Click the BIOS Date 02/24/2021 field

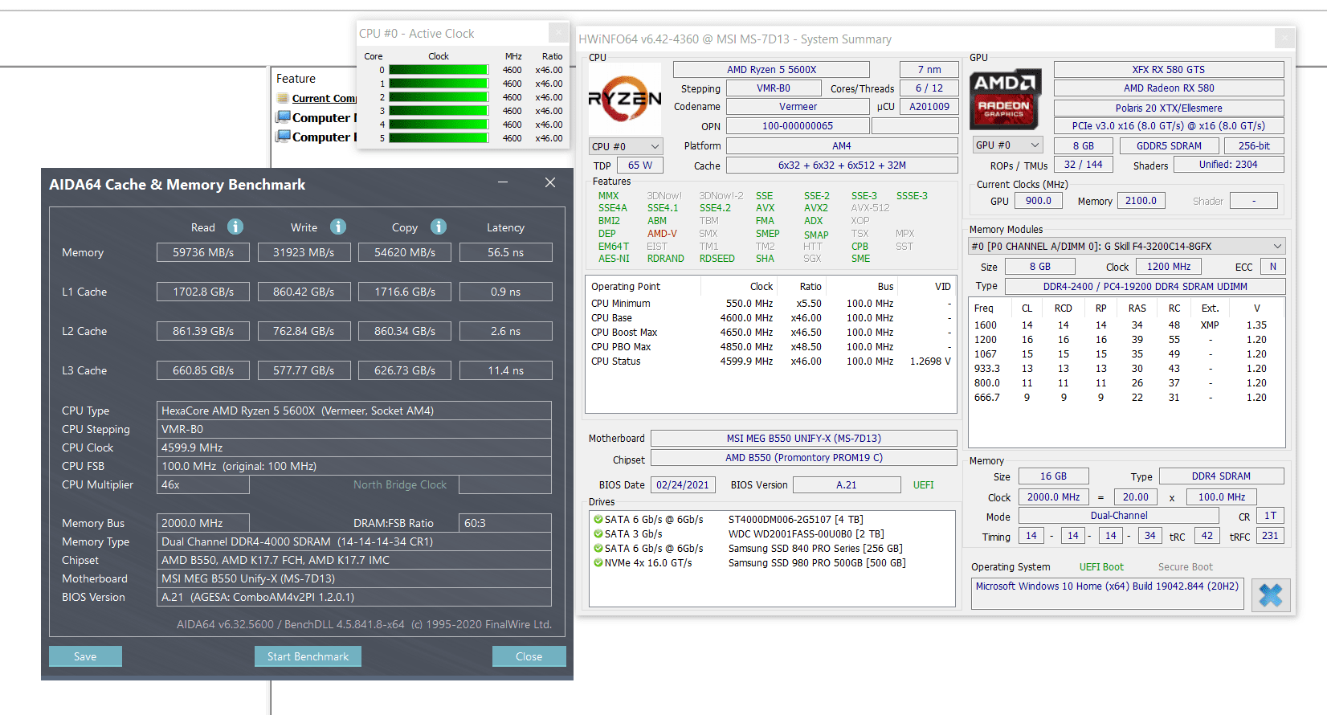pyautogui.click(x=683, y=485)
